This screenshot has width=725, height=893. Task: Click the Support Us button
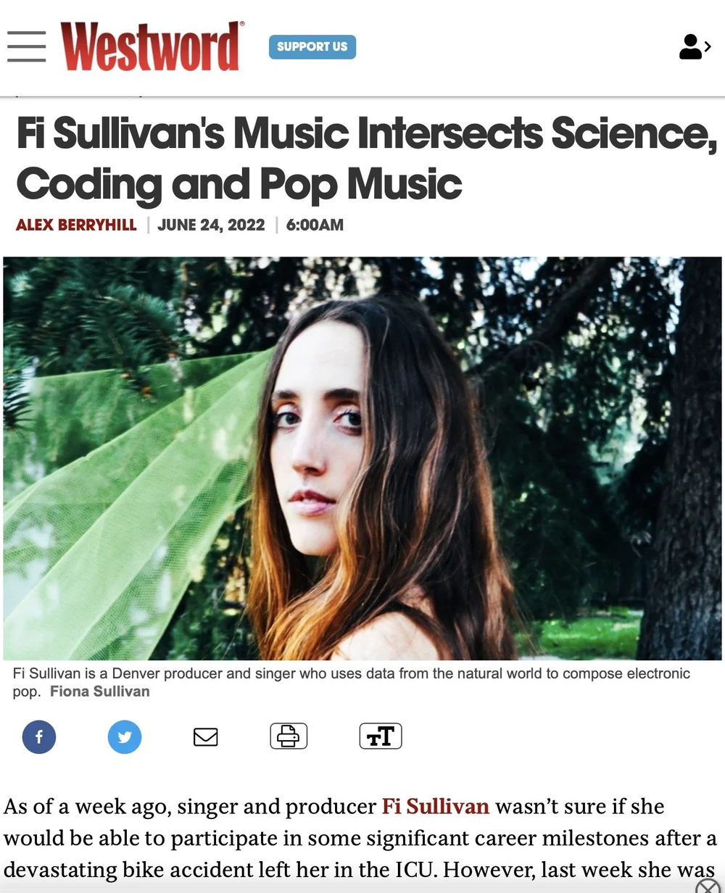pyautogui.click(x=312, y=46)
